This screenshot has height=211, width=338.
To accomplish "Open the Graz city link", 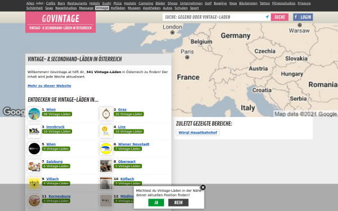I will tap(122, 109).
